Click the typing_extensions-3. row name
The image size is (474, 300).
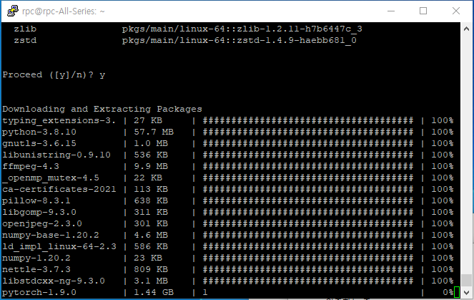click(59, 120)
